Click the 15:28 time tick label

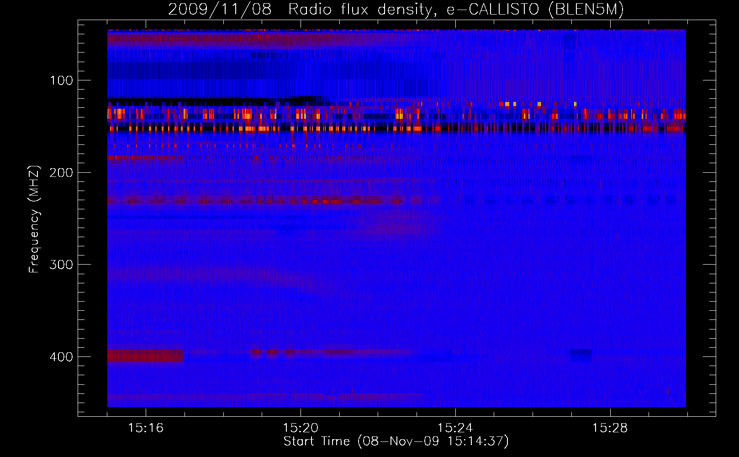point(610,428)
